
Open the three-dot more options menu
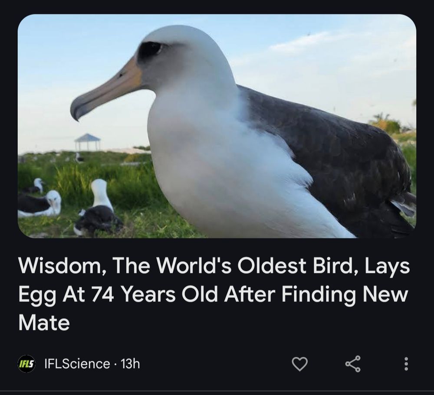pos(406,364)
